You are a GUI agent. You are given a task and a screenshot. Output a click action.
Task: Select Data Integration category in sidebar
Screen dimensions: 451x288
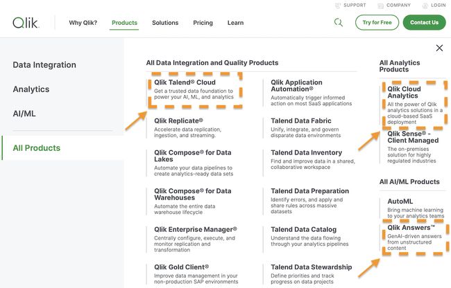click(44, 65)
